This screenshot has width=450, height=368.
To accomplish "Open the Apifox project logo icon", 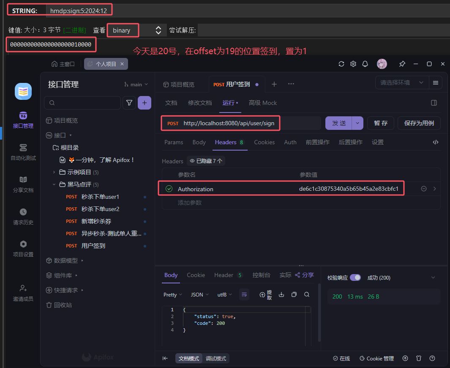I will point(23,91).
